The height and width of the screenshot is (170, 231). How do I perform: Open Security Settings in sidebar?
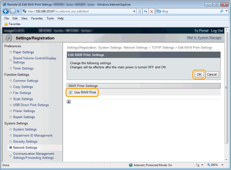tap(25, 142)
